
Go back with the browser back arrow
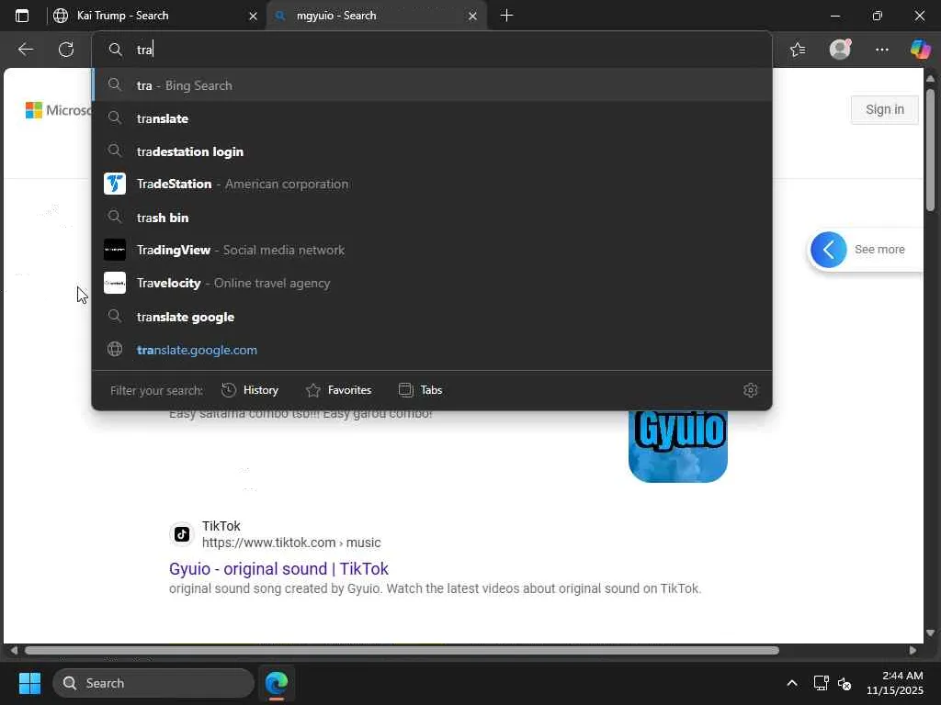25,50
